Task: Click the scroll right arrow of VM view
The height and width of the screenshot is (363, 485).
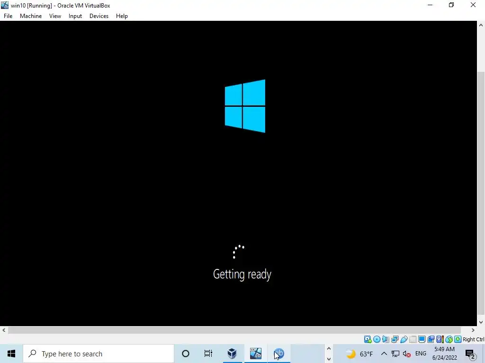Action: 473,330
